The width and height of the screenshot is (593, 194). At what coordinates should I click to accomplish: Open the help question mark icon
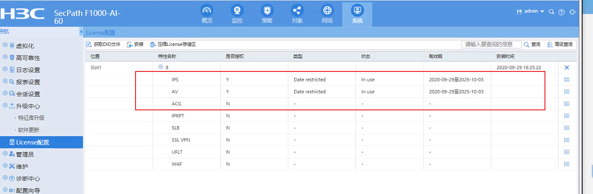[x=562, y=12]
